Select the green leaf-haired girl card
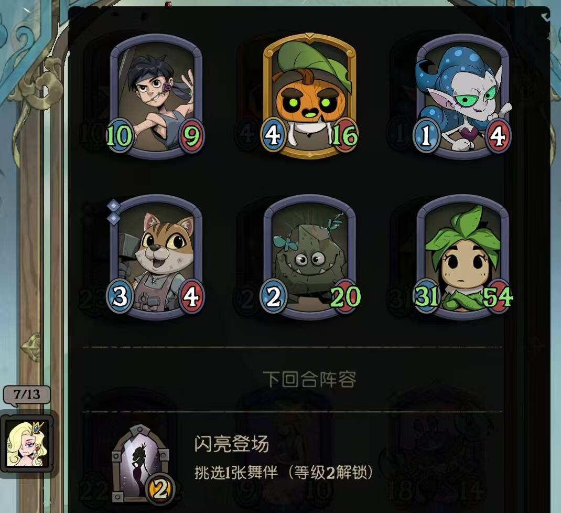This screenshot has width=561, height=513. click(462, 257)
